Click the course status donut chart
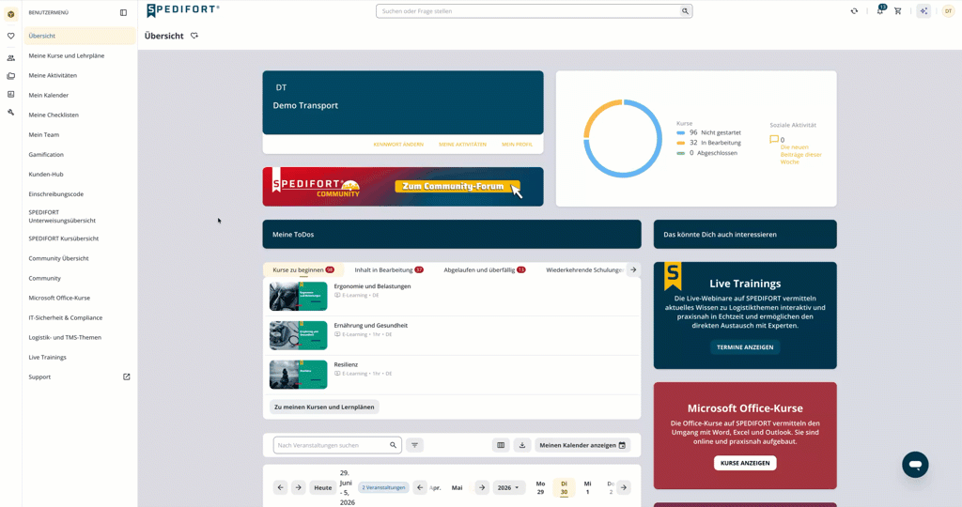The width and height of the screenshot is (962, 507). (622, 139)
